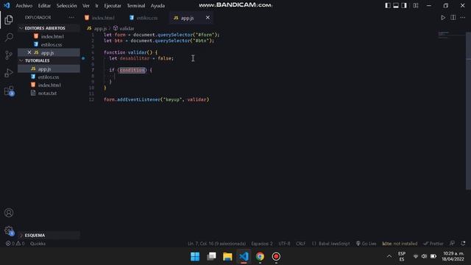Show hidden system tray icons

(389, 256)
